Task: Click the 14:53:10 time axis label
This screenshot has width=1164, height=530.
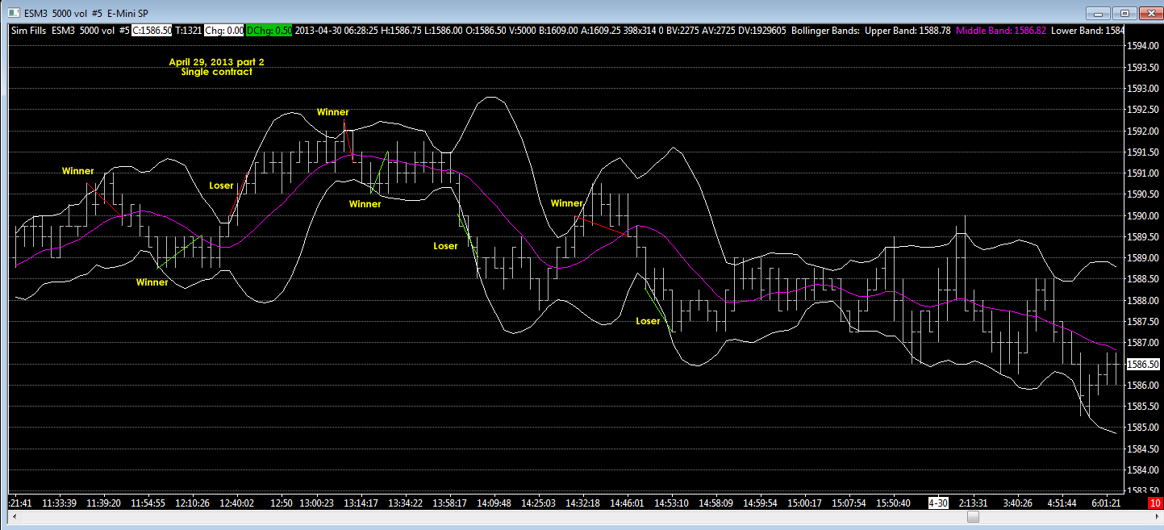Action: (671, 503)
